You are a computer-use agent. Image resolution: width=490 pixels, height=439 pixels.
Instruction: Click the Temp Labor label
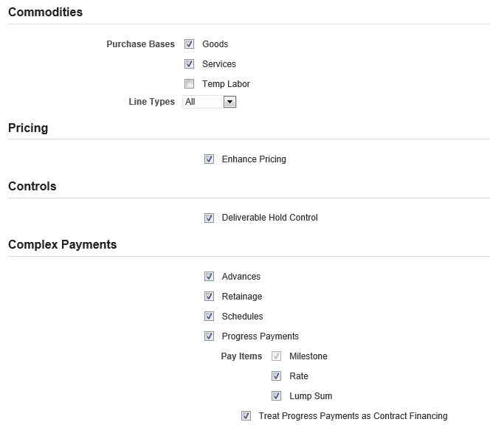coord(226,84)
